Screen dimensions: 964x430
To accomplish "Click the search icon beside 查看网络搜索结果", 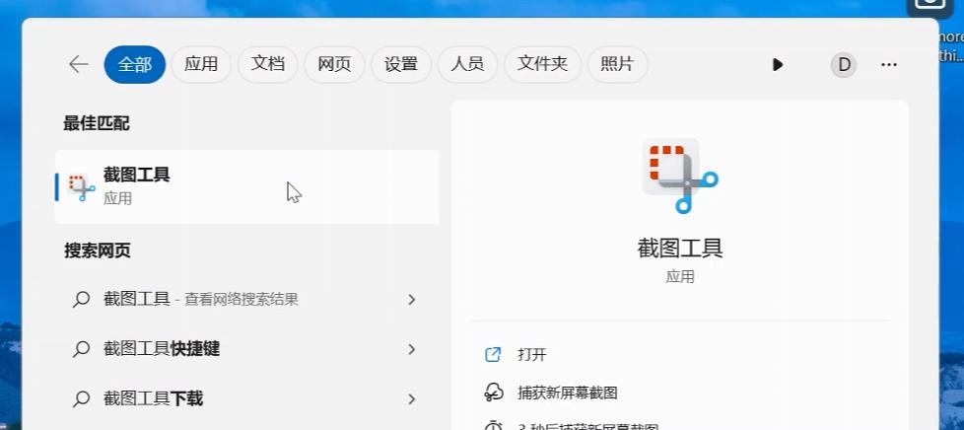I will coord(81,300).
